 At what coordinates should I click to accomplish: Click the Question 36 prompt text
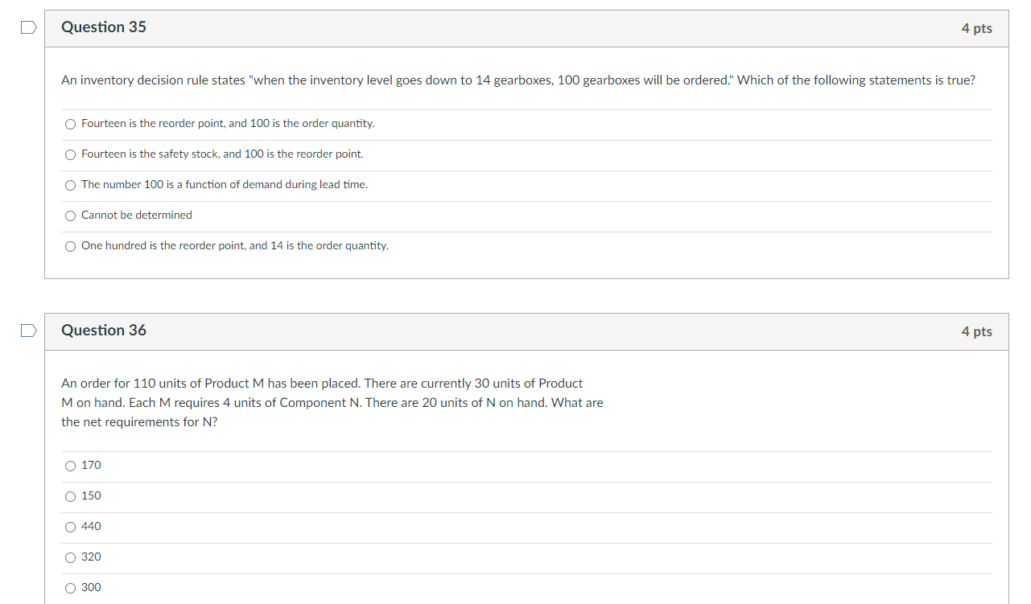pos(332,402)
